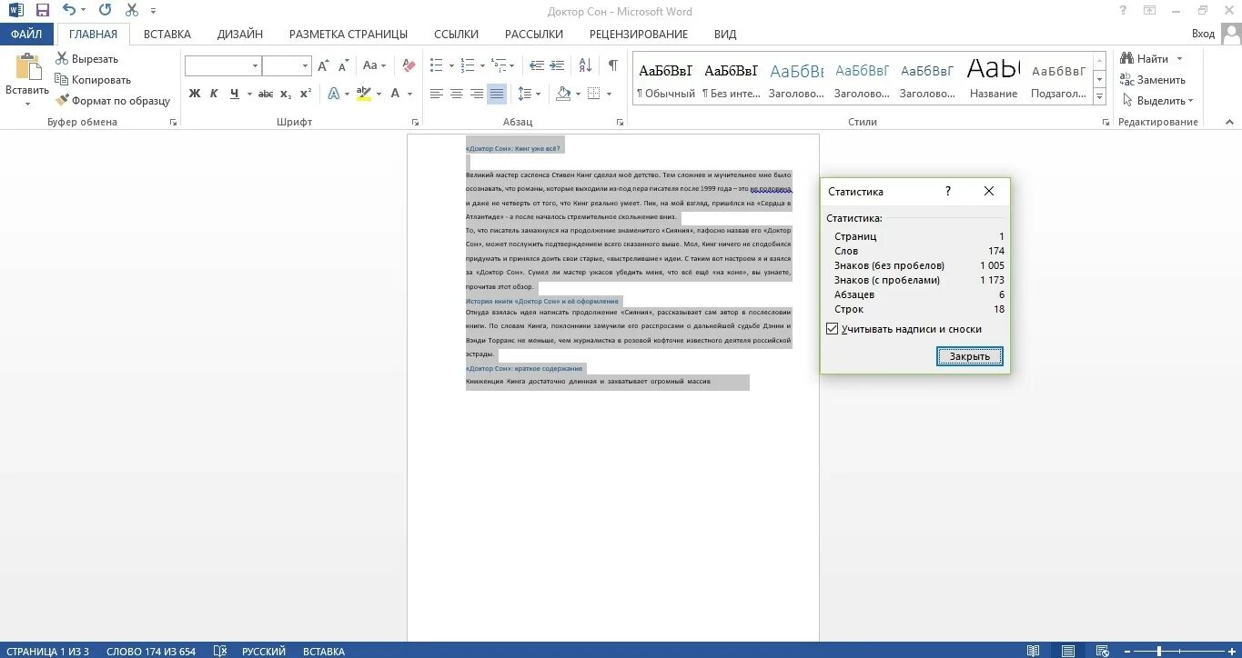Toggle underline (Ч) formatting
Image resolution: width=1242 pixels, height=658 pixels.
[x=235, y=94]
